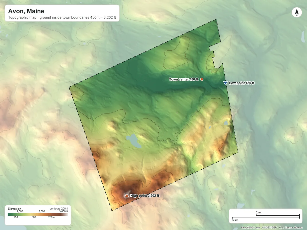Image resolution: width=307 pixels, height=230 pixels.
Task: Click the north arrow compass icon
Action: click(297, 13)
